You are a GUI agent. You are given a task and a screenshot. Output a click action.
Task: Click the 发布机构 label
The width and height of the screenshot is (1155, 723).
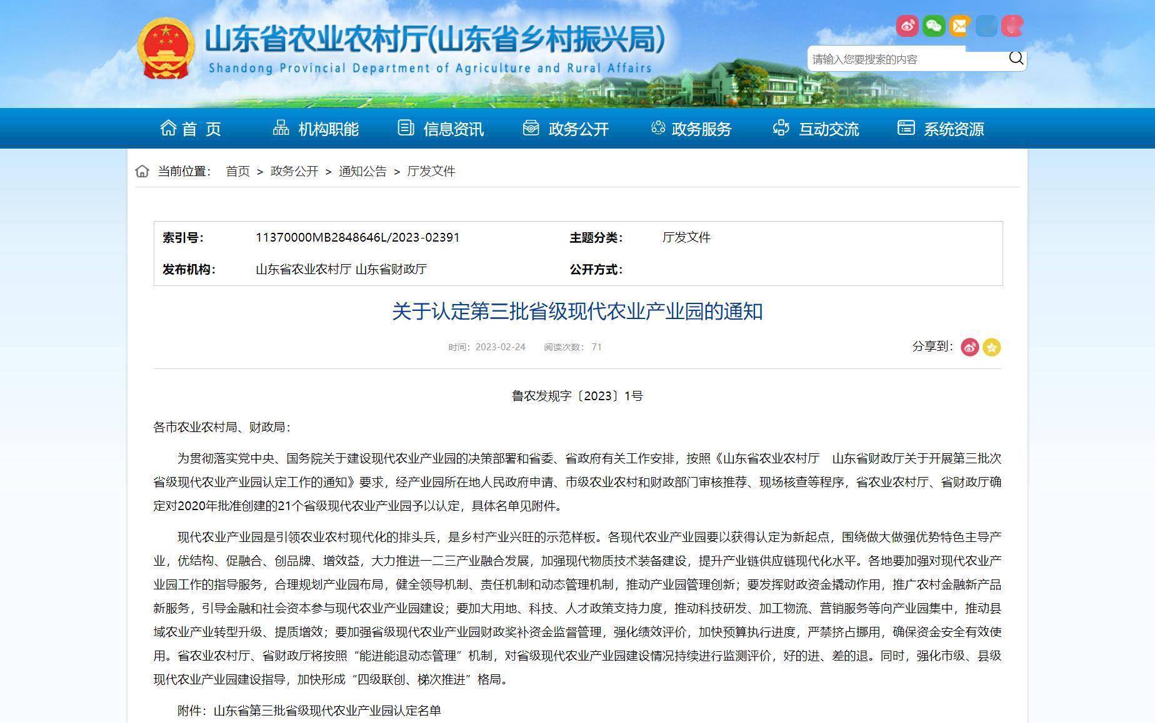(189, 269)
